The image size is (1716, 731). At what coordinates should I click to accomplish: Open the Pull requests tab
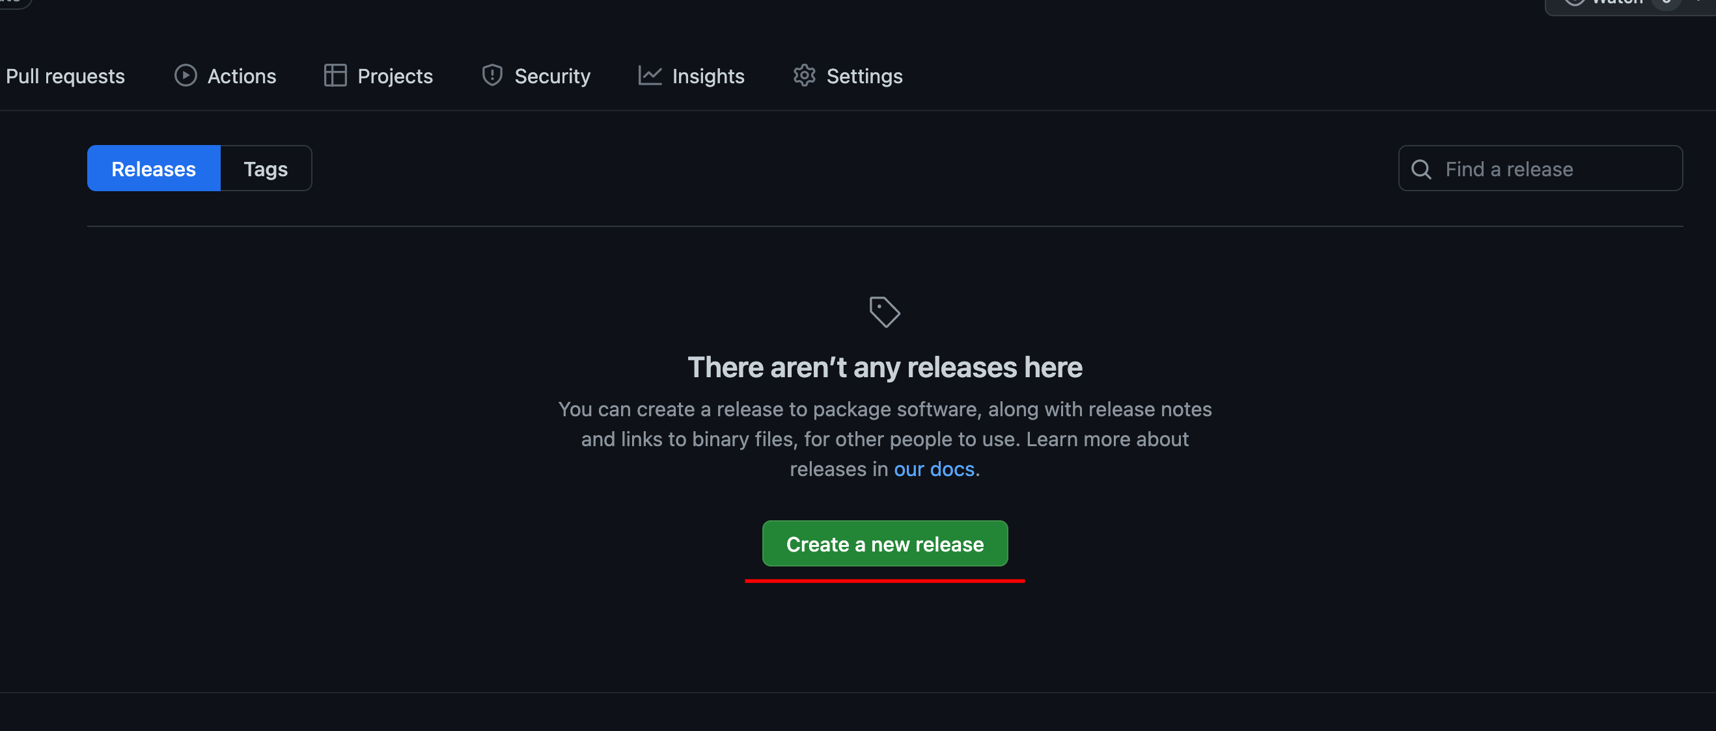click(65, 76)
